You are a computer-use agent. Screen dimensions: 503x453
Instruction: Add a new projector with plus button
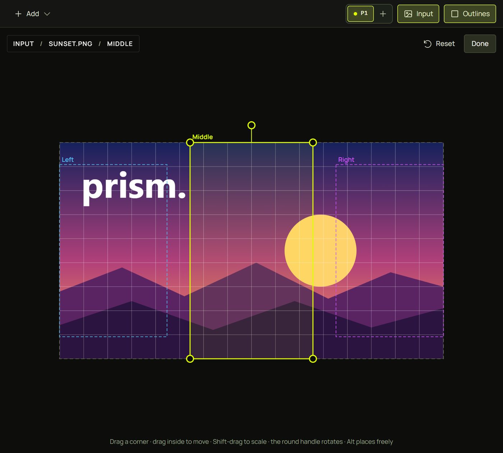(x=383, y=14)
